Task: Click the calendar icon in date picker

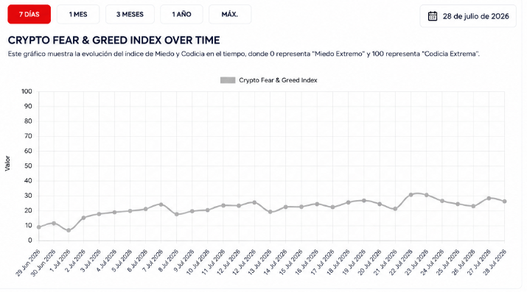Action: 432,16
